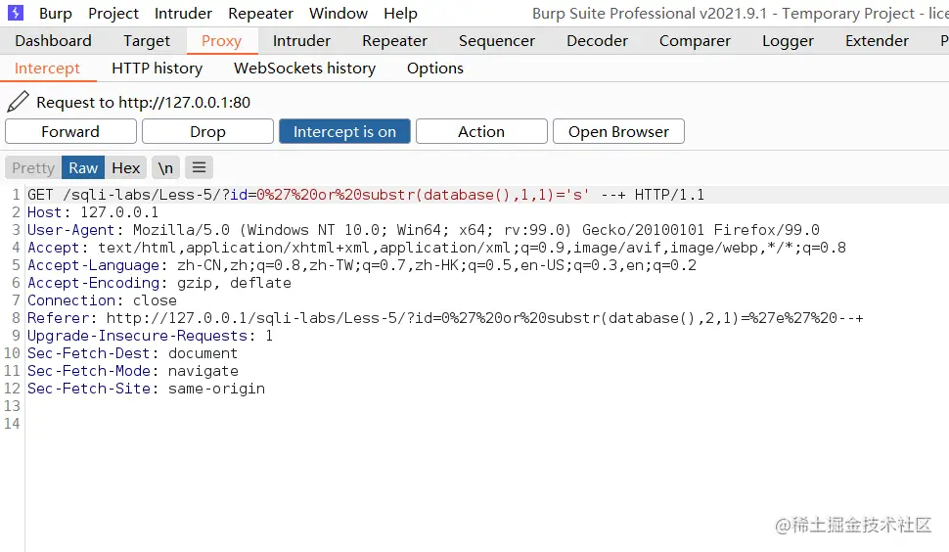Image resolution: width=949 pixels, height=552 pixels.
Task: Click the 'Request to http://127.0.0.1:80' label
Action: click(144, 103)
